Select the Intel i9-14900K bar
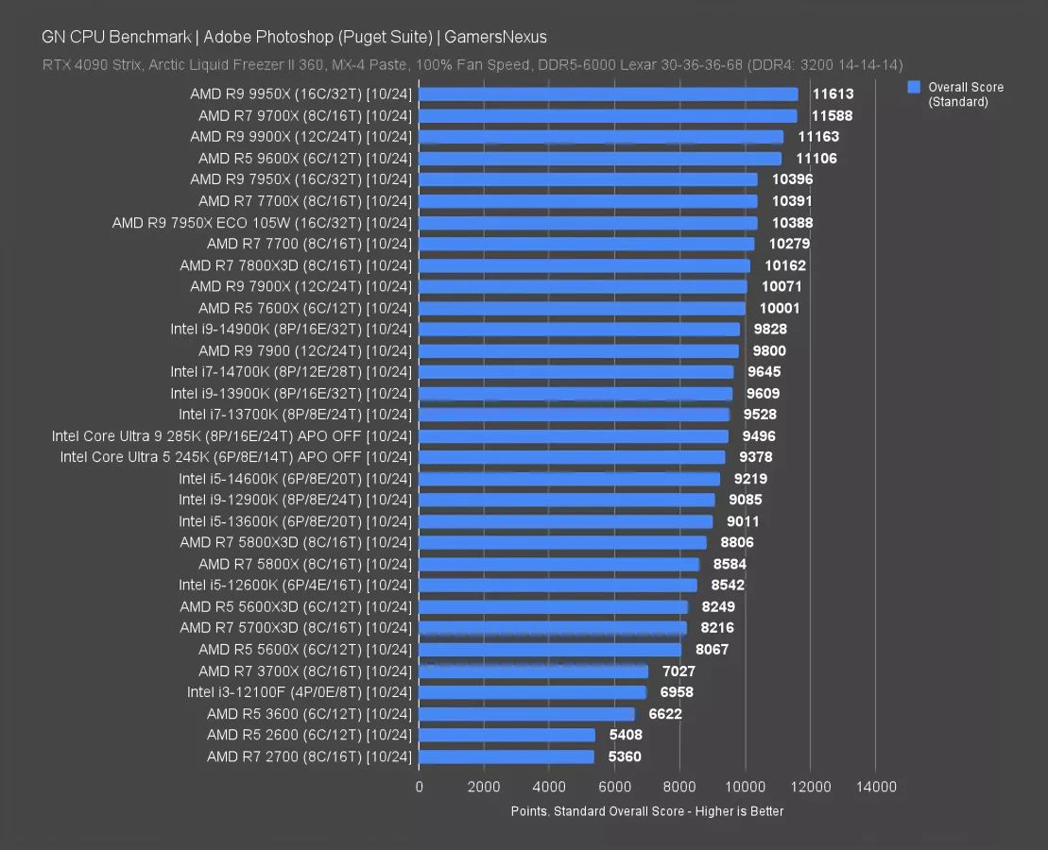 click(x=579, y=330)
